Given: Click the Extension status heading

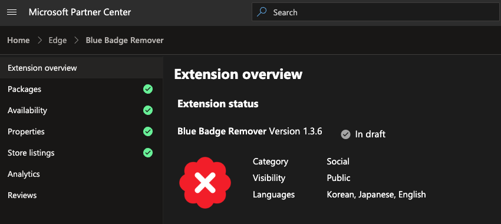Looking at the screenshot, I should tap(218, 104).
